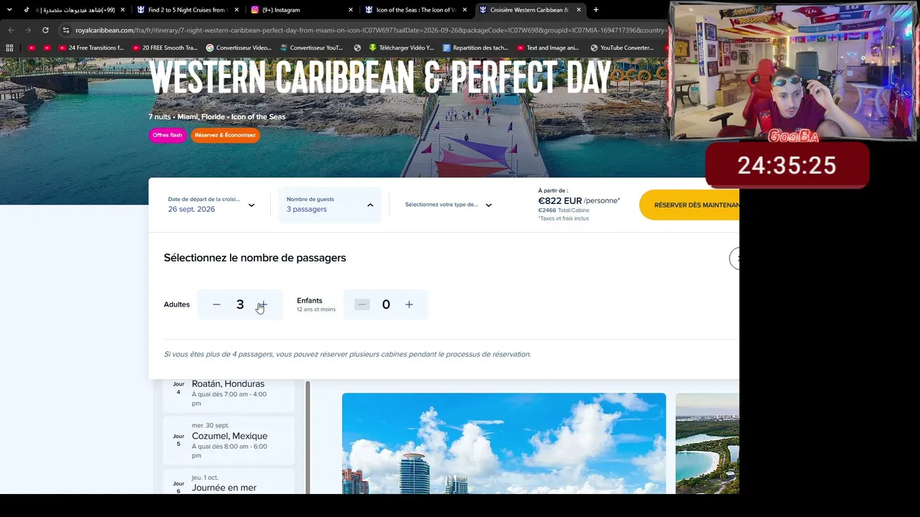Open the 20 FREE Smooth Tra... bookmark
920x517 pixels.
165,48
